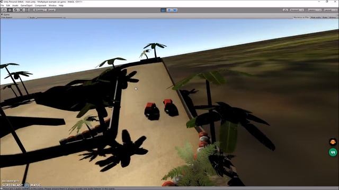
Task: Adjust the Game view Scale slider
Action: coord(49,17)
